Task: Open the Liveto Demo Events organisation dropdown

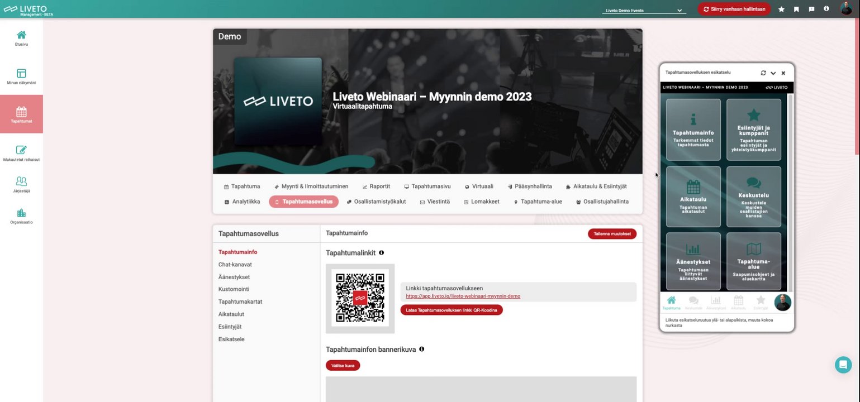Action: tap(644, 10)
